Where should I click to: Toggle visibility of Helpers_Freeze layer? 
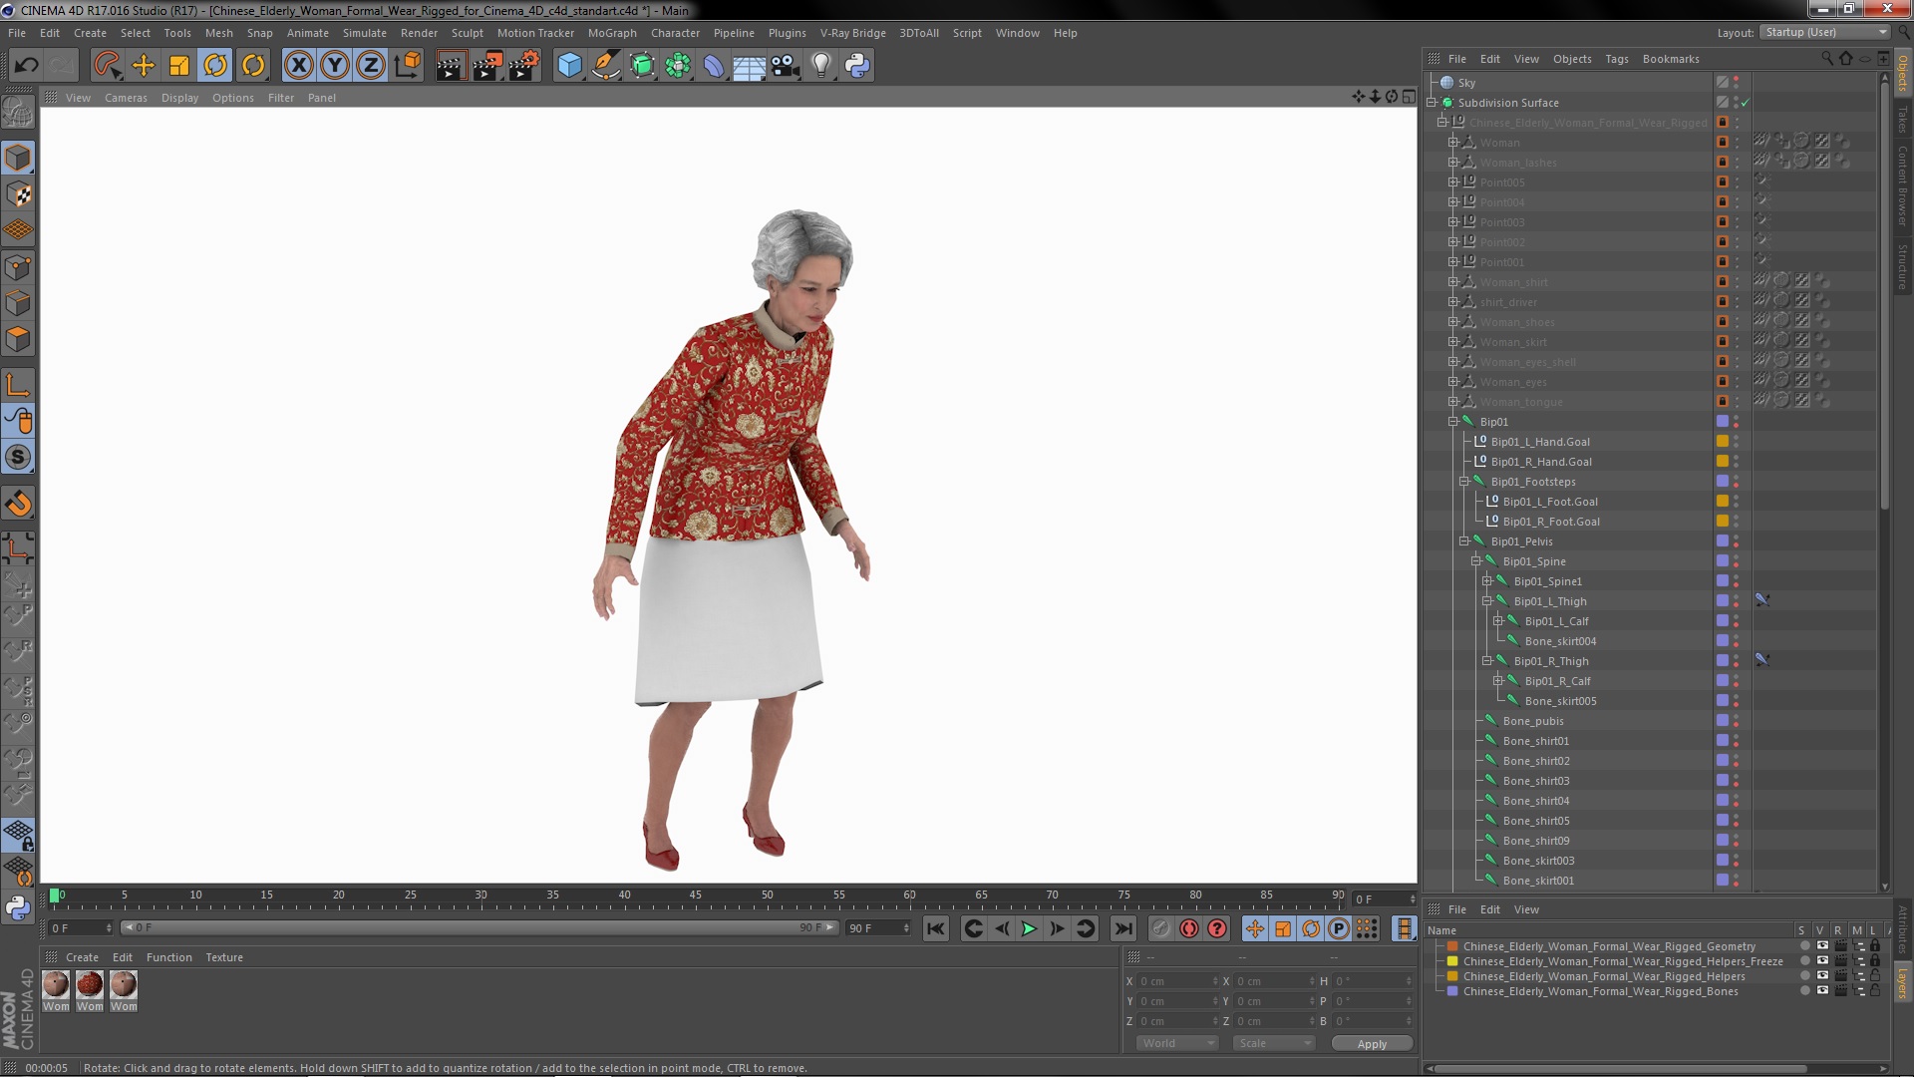(1822, 961)
